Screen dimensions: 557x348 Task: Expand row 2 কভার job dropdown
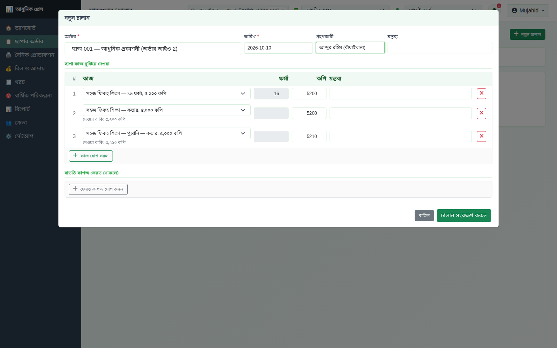click(167, 110)
